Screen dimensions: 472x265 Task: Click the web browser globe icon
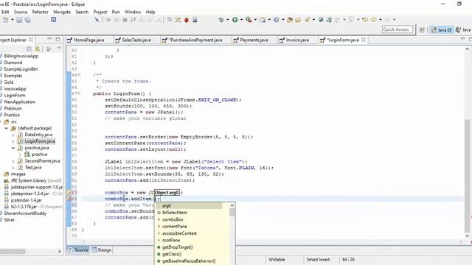(x=321, y=20)
